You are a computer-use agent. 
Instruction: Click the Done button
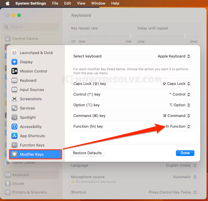185,153
